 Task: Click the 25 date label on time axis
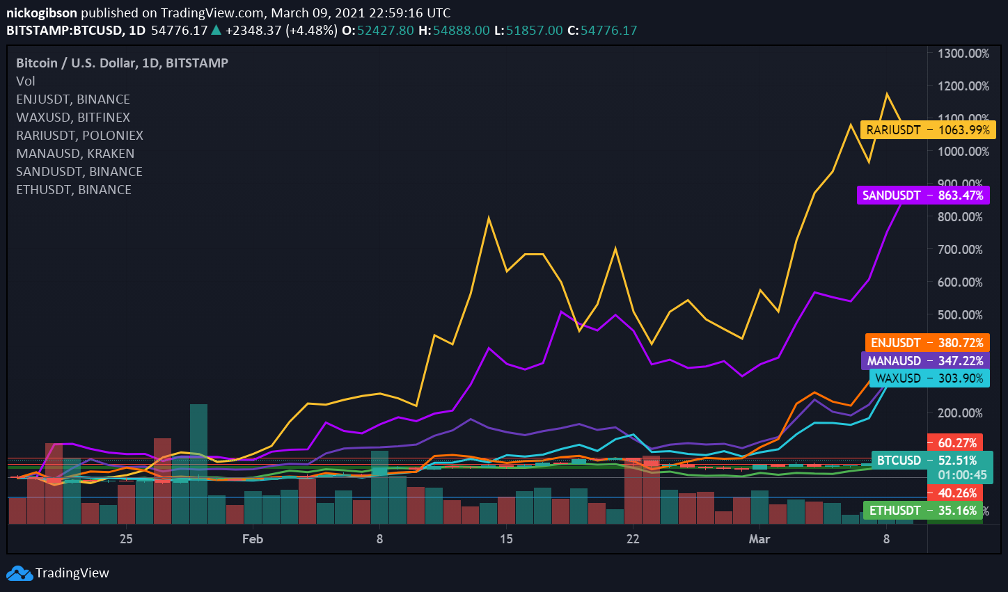126,539
